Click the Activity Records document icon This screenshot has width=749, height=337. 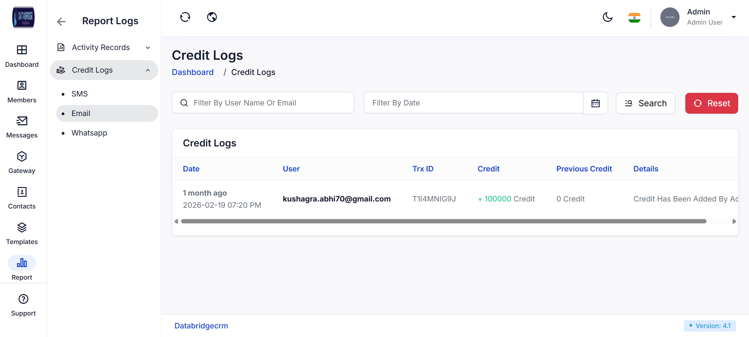61,47
